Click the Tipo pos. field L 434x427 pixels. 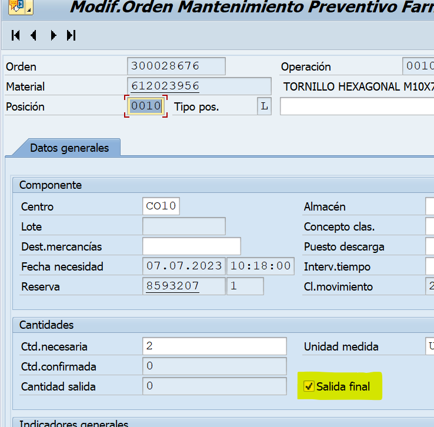264,106
